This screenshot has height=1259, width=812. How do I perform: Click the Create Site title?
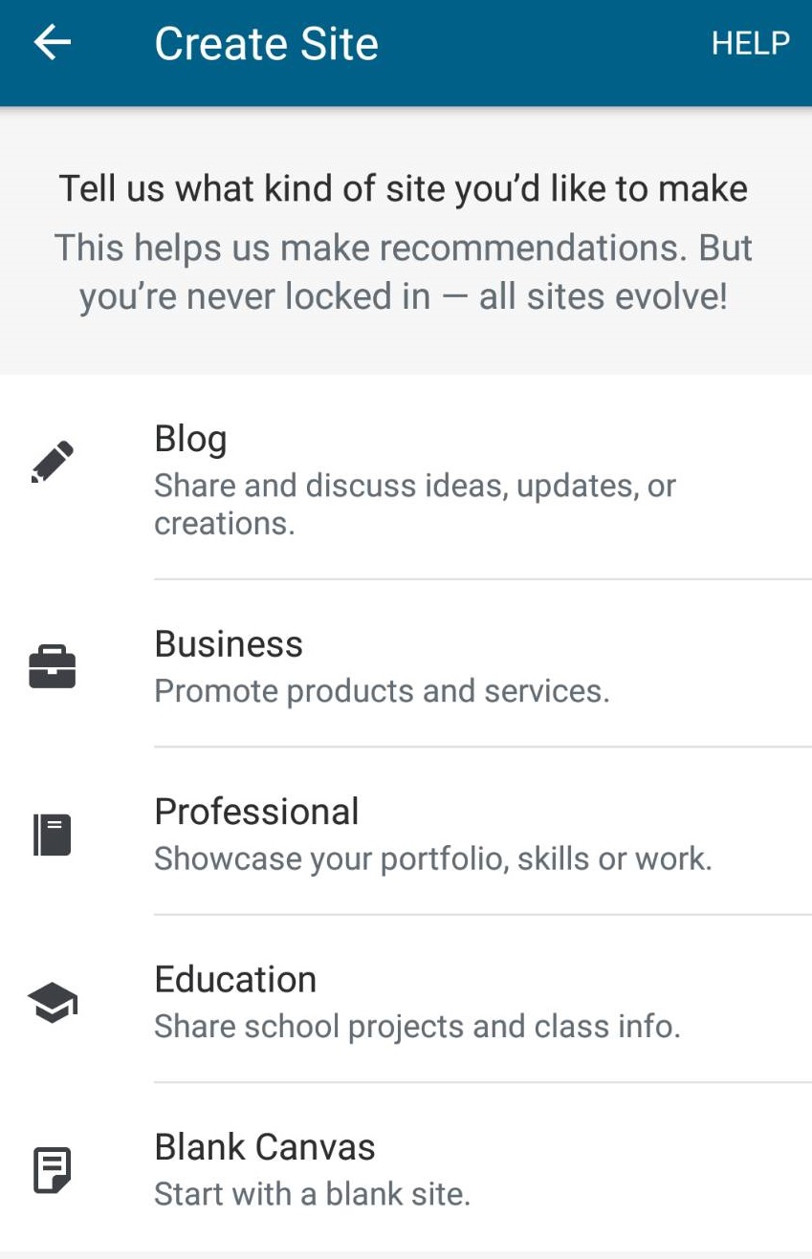pyautogui.click(x=266, y=44)
